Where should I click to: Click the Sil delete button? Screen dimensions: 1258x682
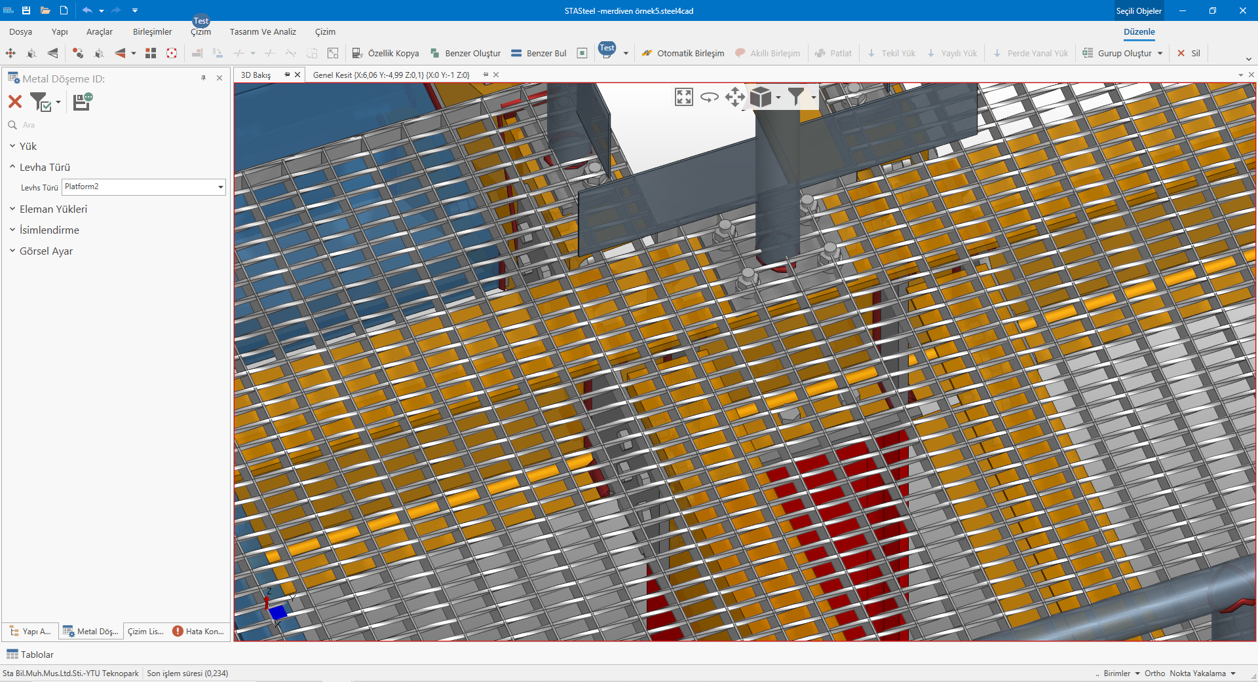coord(1189,54)
